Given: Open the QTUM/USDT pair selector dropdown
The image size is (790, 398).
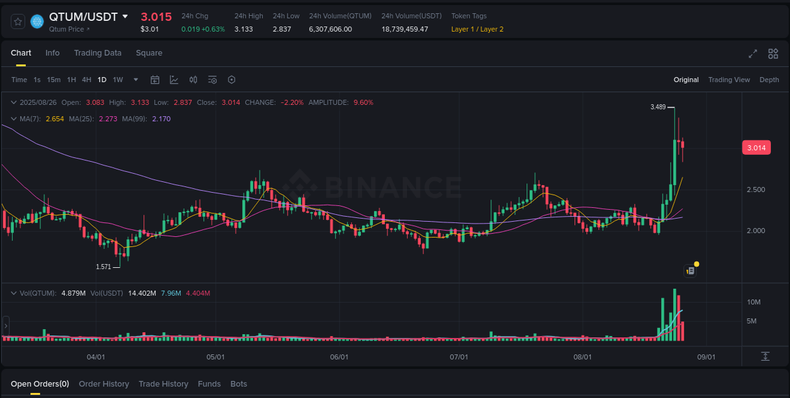Looking at the screenshot, I should click(x=125, y=17).
